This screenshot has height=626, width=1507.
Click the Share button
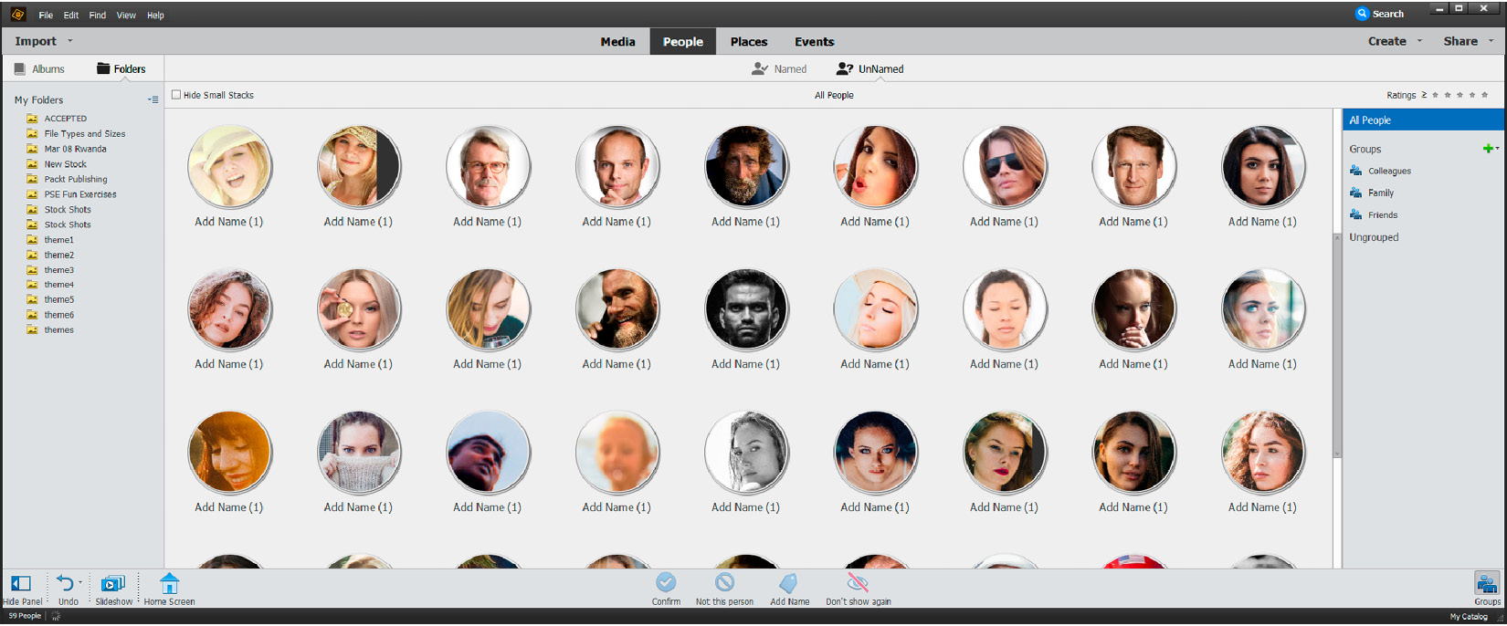coord(1460,41)
